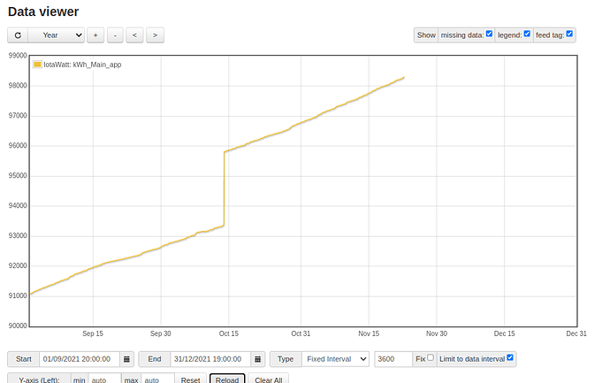Image resolution: width=610 pixels, height=383 pixels.
Task: Click the Oct 15 x-axis label
Action: [229, 333]
